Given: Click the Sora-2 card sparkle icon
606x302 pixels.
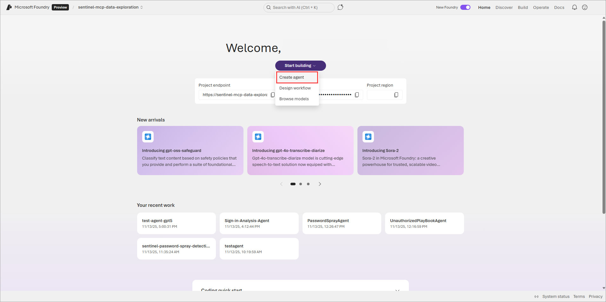Looking at the screenshot, I should (x=368, y=137).
